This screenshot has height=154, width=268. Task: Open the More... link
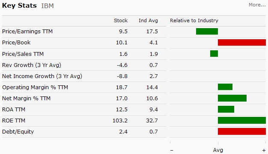point(257,5)
